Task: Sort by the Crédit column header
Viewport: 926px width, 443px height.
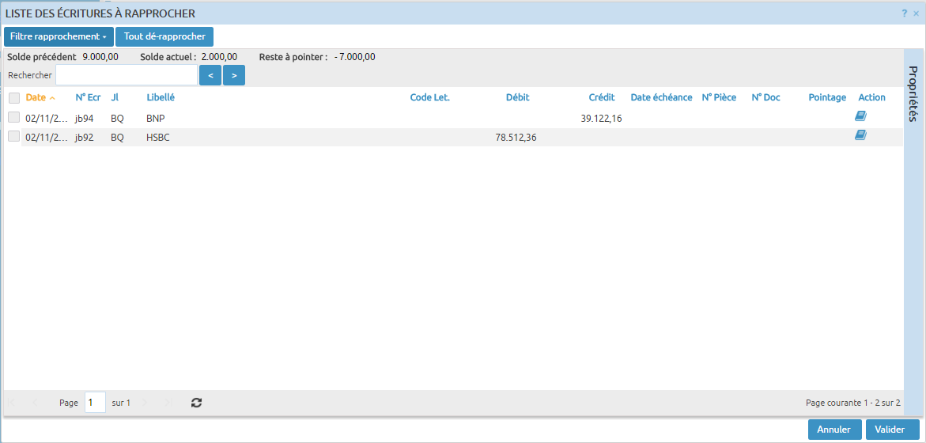Action: 602,97
